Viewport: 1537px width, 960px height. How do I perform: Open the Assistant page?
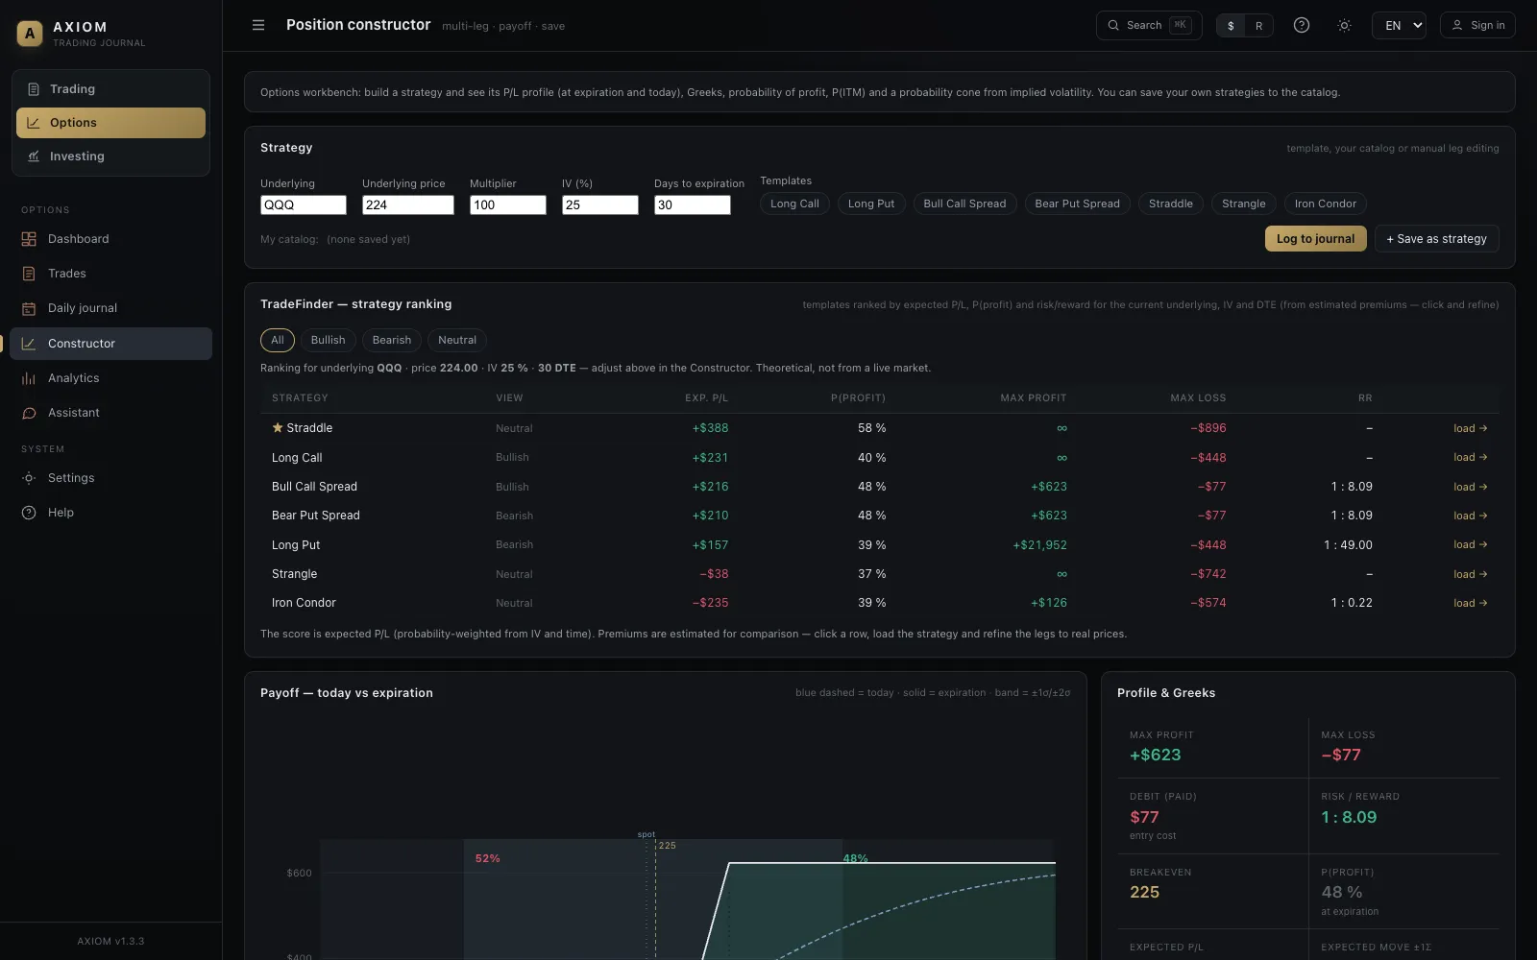(110, 413)
